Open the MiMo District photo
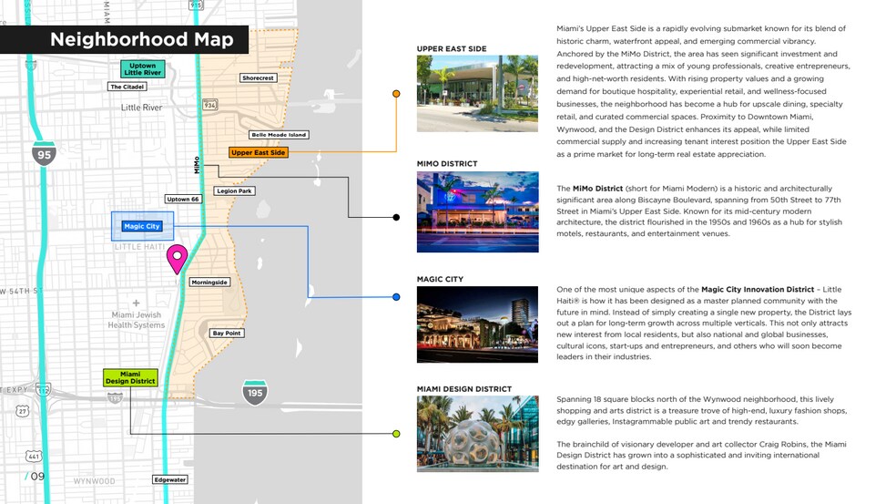This screenshot has width=896, height=504. (x=477, y=211)
